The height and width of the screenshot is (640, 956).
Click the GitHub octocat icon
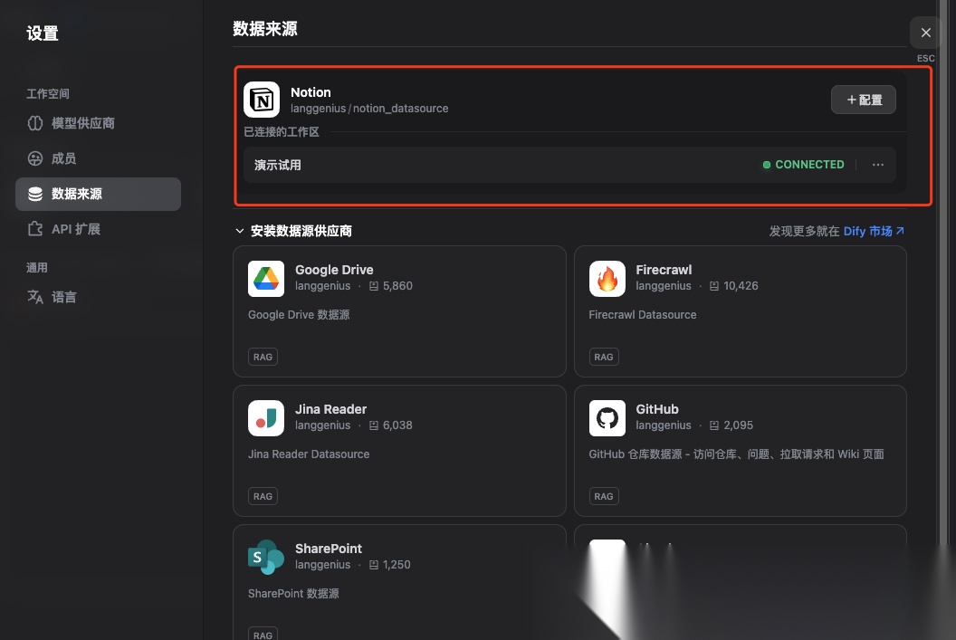607,418
